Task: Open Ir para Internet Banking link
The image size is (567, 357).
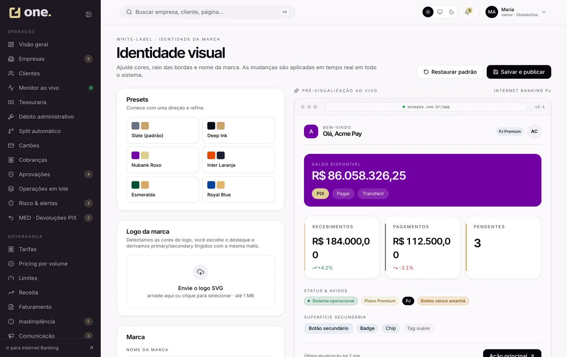Action: (x=50, y=348)
